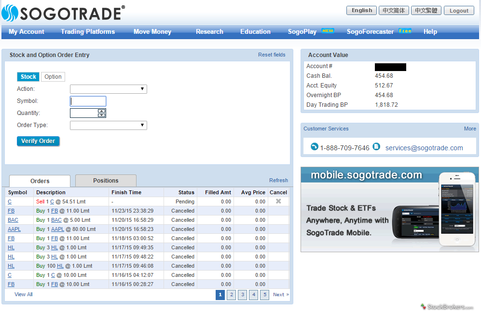The height and width of the screenshot is (316, 481).
Task: Click the phone icon in Customer Services
Action: tap(315, 146)
